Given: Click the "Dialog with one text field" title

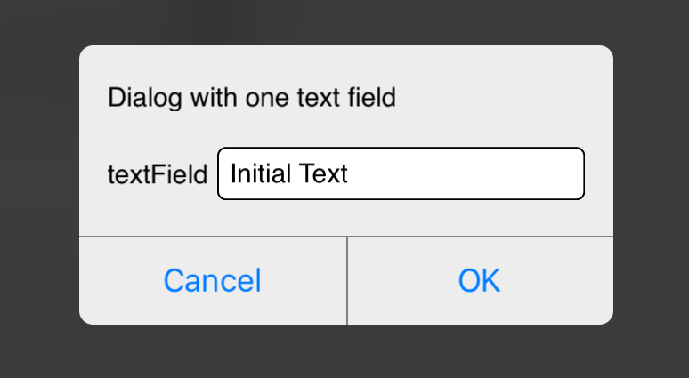Looking at the screenshot, I should point(251,97).
